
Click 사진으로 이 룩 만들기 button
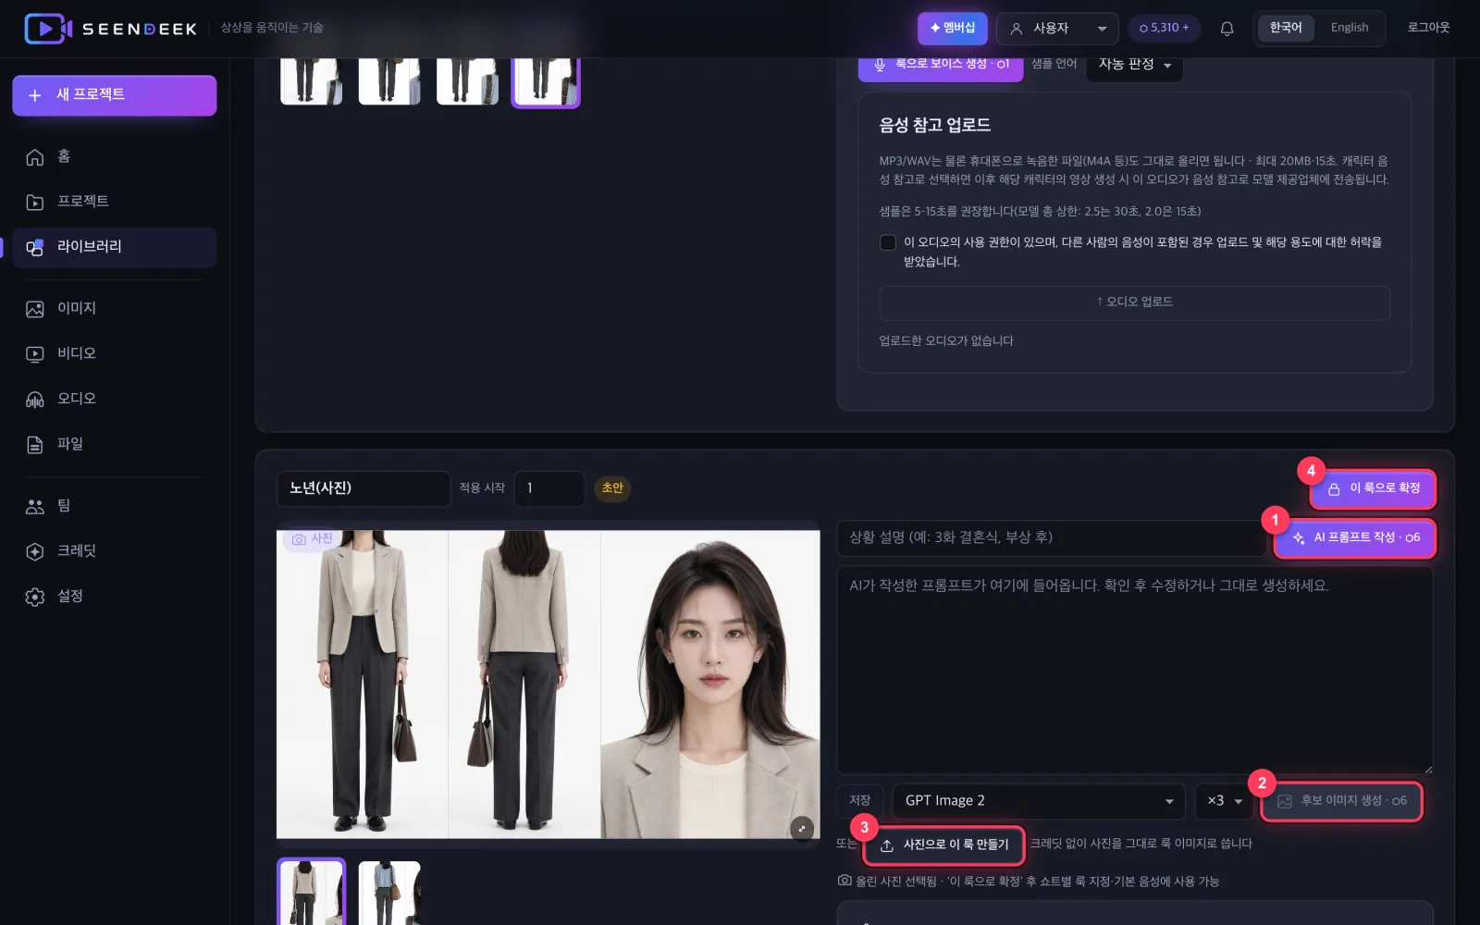[943, 845]
